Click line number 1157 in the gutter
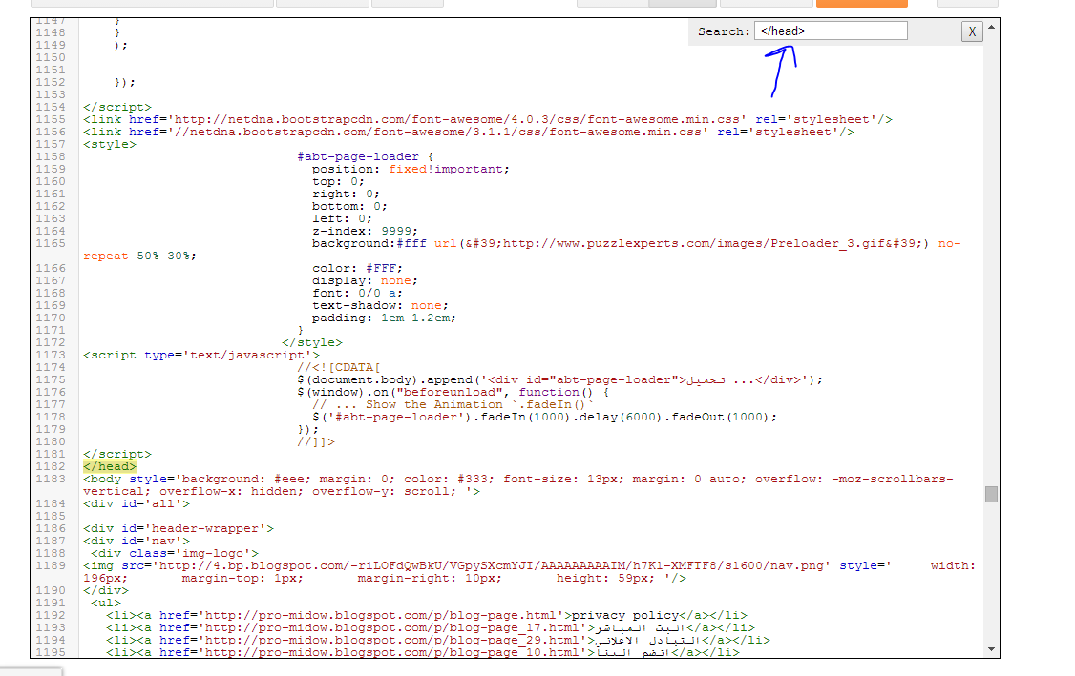This screenshot has width=1075, height=676. [x=51, y=145]
